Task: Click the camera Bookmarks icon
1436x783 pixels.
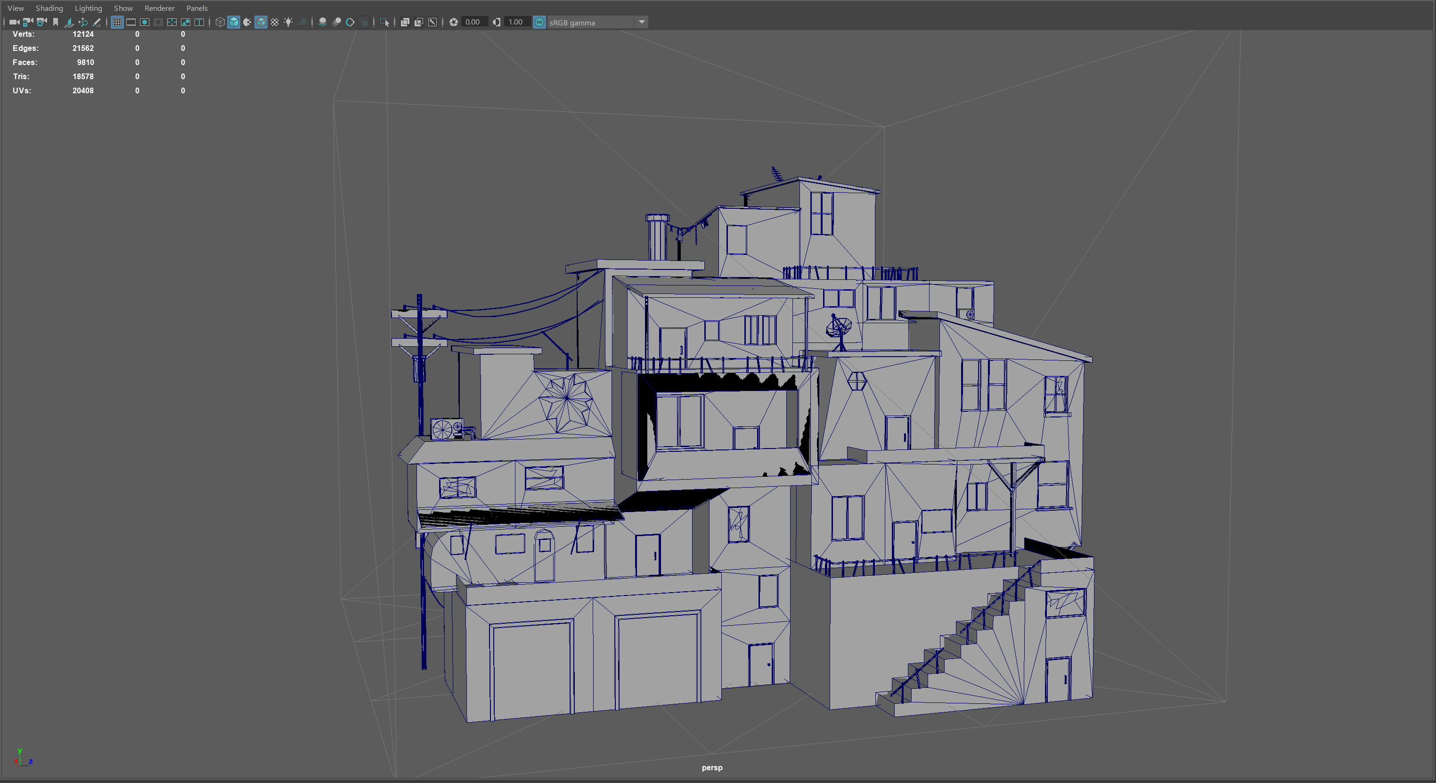Action: click(x=55, y=22)
